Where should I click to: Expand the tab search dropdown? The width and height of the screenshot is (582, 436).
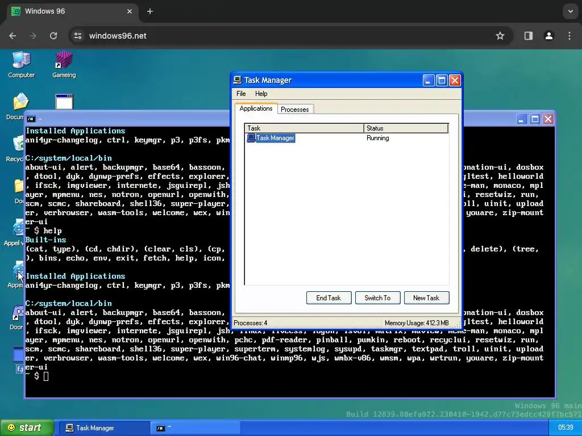point(571,11)
